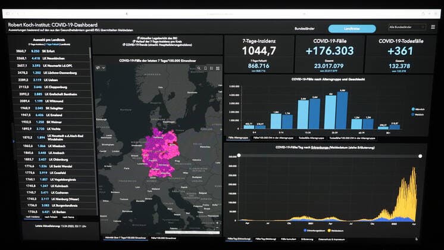Click the map layers icon
Viewport: 444px width, 250px height.
[98, 68]
